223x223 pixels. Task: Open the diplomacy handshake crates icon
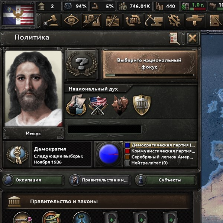tap(112, 20)
